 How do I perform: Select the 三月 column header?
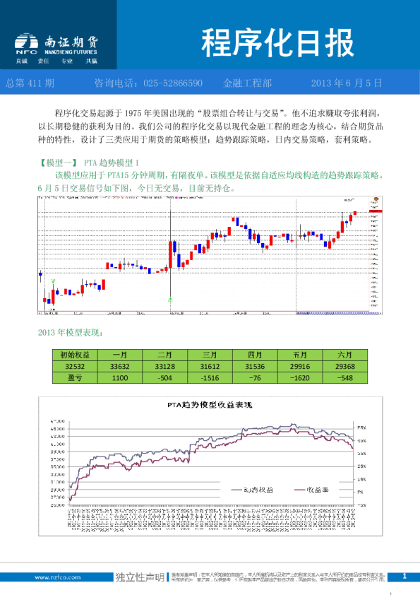tap(210, 355)
